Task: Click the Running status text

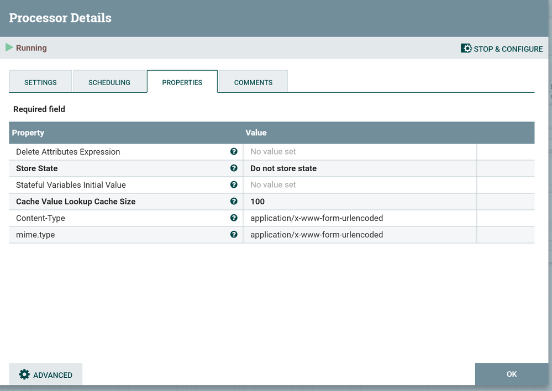Action: 31,48
